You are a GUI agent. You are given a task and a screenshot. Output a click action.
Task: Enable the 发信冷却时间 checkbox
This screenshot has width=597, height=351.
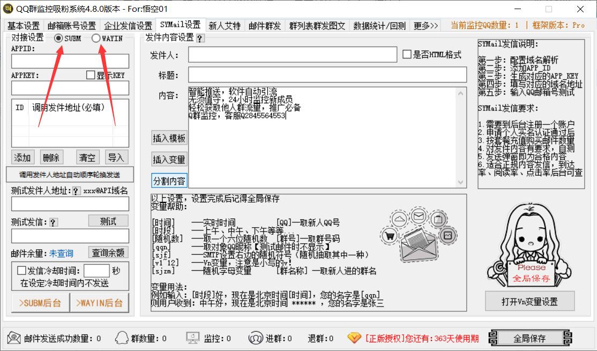[x=21, y=271]
